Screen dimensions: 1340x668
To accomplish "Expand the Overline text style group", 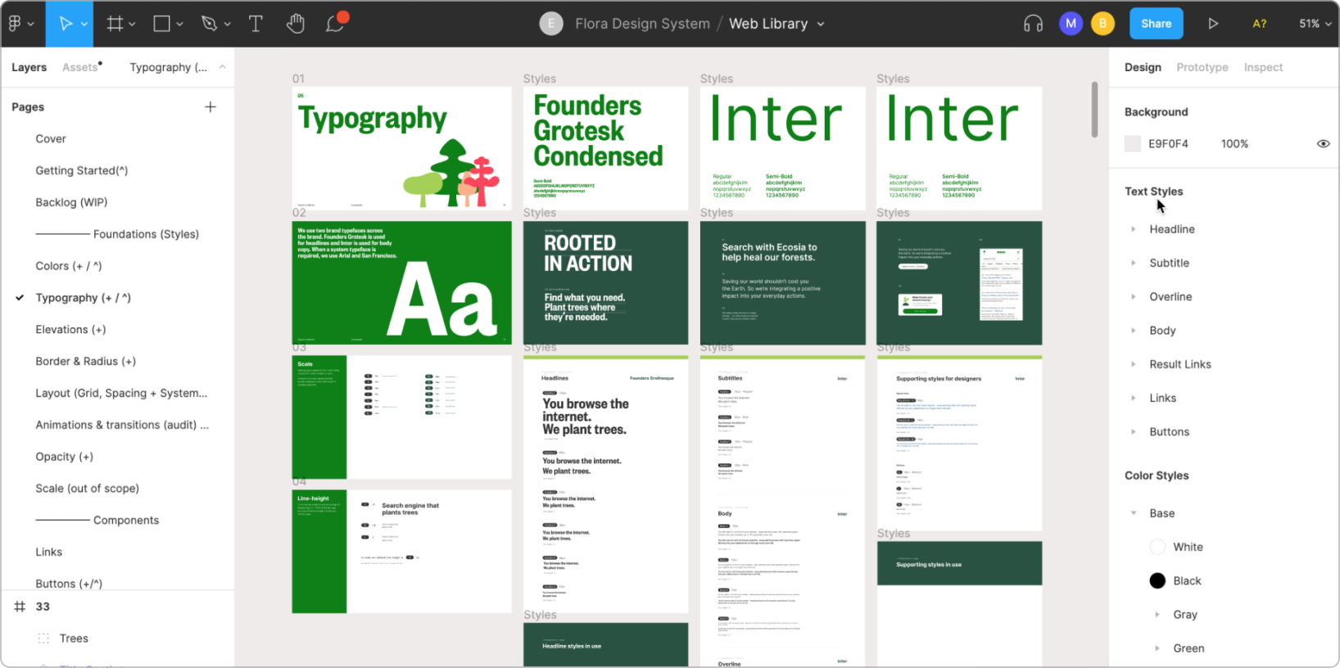I will [1134, 296].
